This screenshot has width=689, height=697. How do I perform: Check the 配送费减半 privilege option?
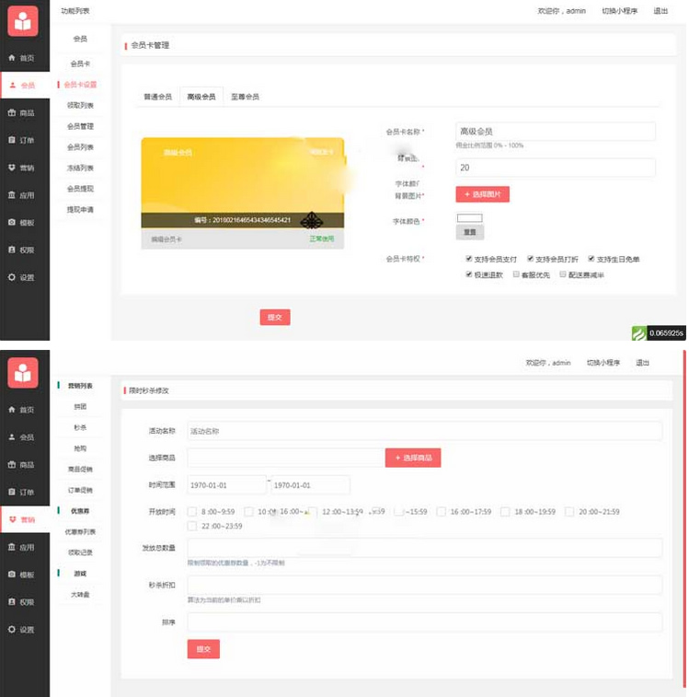coord(562,274)
